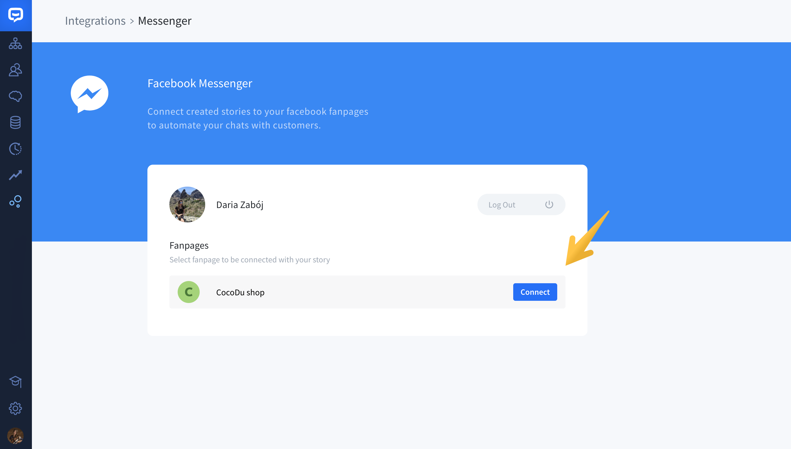Open the Users icon in sidebar
Viewport: 791px width, 449px height.
(15, 70)
